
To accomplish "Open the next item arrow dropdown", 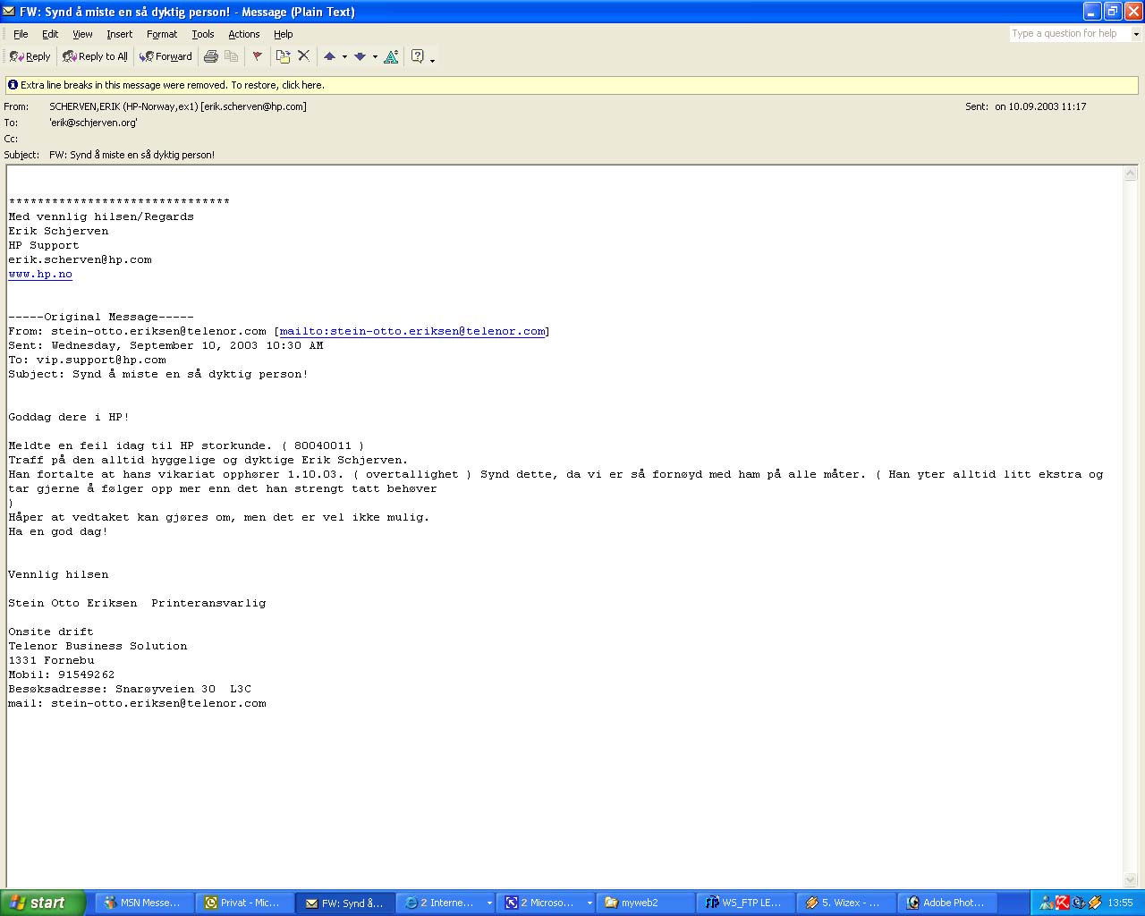I will [x=375, y=57].
